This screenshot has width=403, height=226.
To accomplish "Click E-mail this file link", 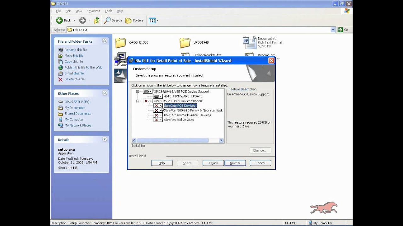I will [x=74, y=73].
